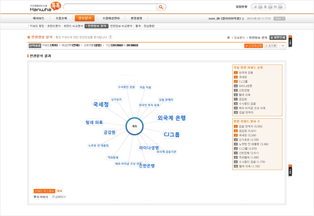The height and width of the screenshot is (216, 314).
Task: Jump to top with lower TOP tab
Action: click(290, 170)
